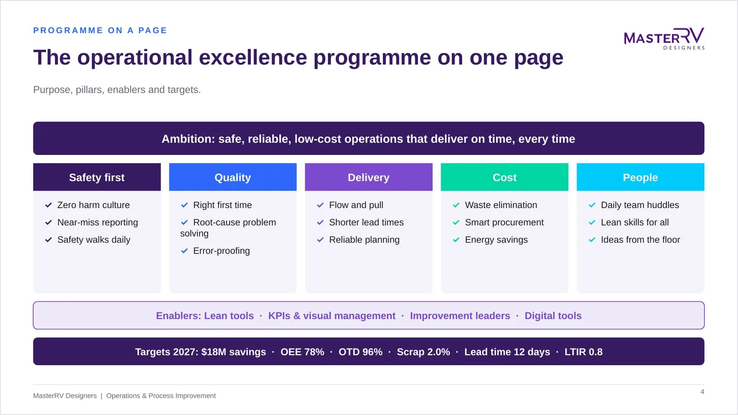Click the checkmark beside Ideas from the floor
The image size is (738, 415).
point(592,240)
